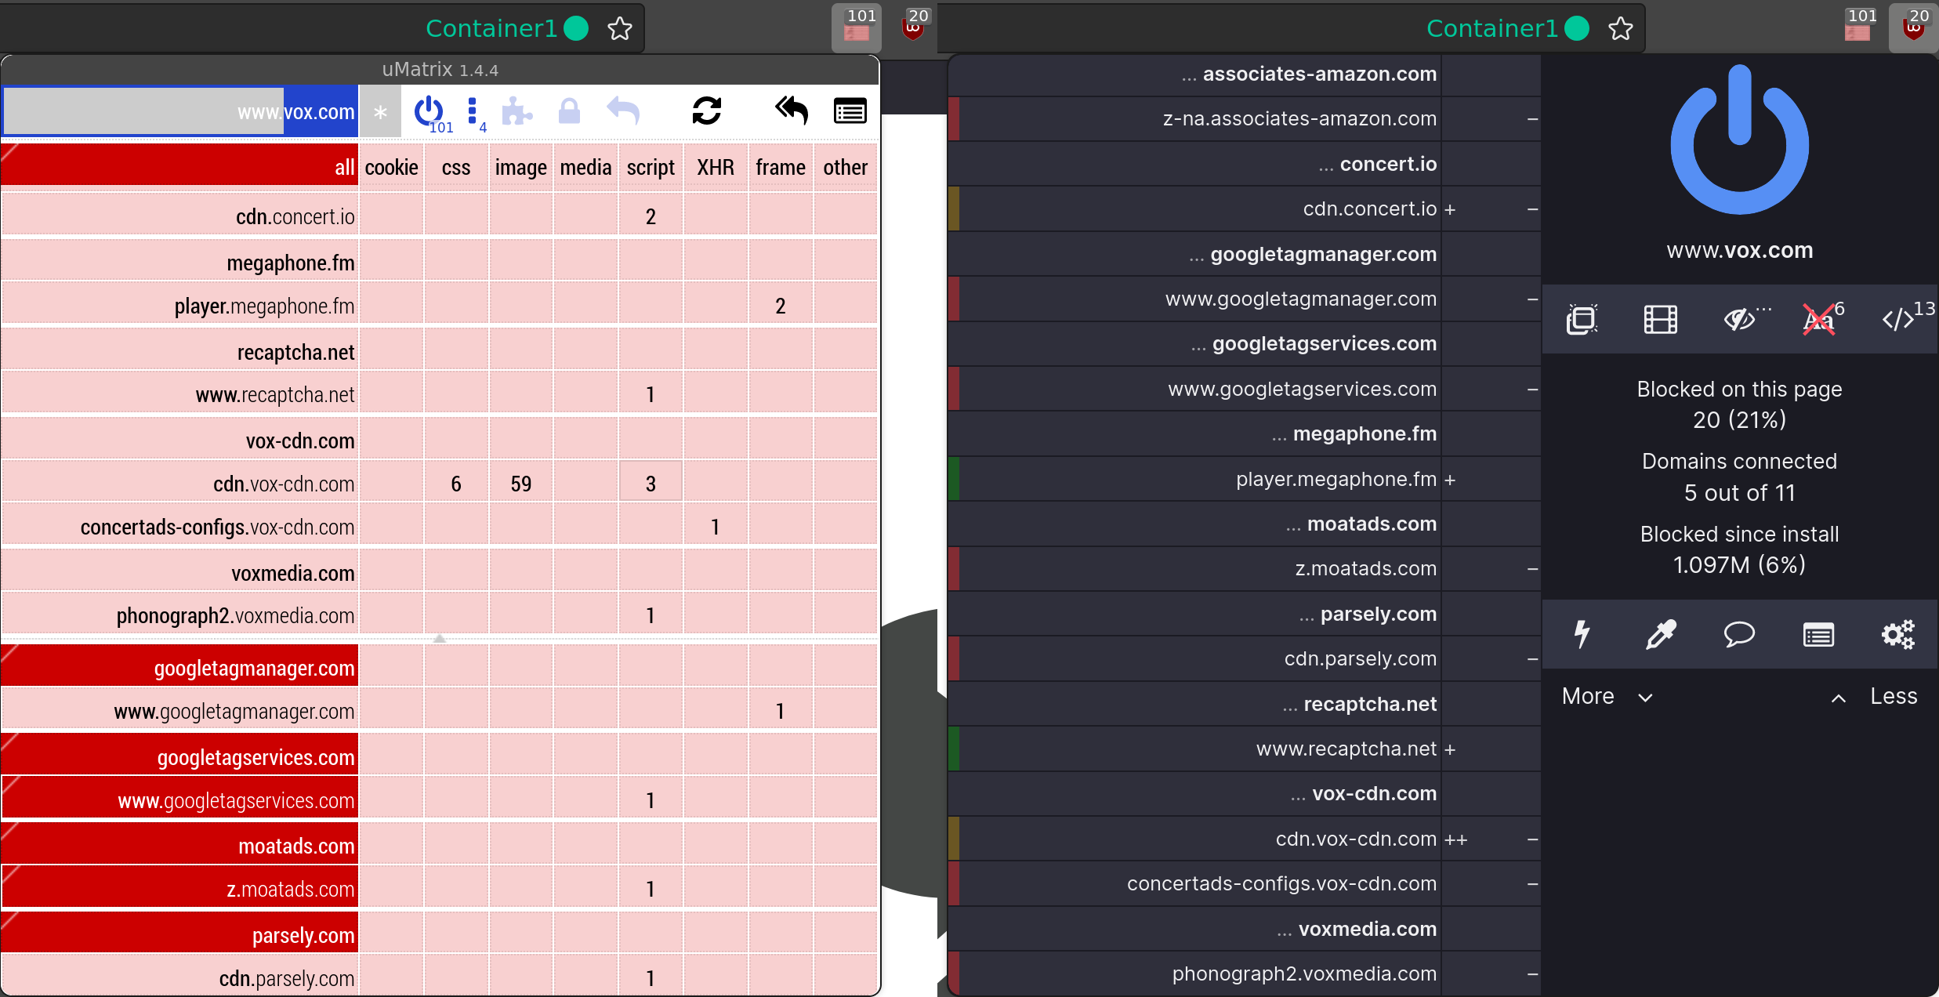Click the red parsely.com domain cell
The width and height of the screenshot is (1939, 997).
pyautogui.click(x=179, y=934)
